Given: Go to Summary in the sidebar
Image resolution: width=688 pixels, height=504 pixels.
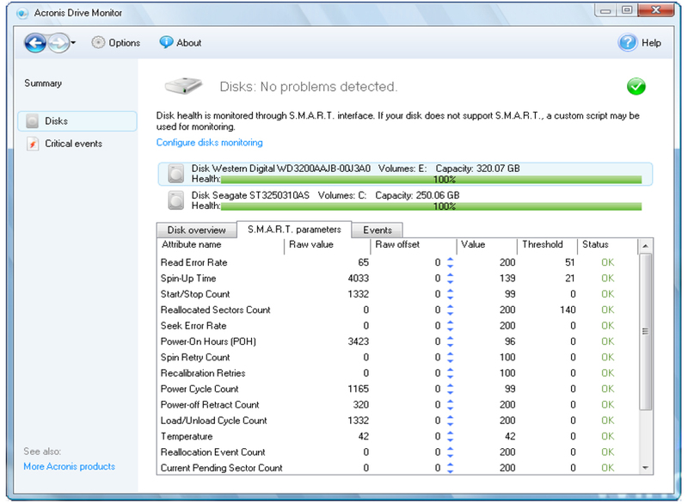Looking at the screenshot, I should coord(43,83).
